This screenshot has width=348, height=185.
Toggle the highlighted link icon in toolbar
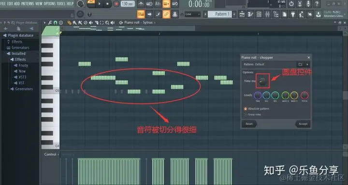coord(166,14)
